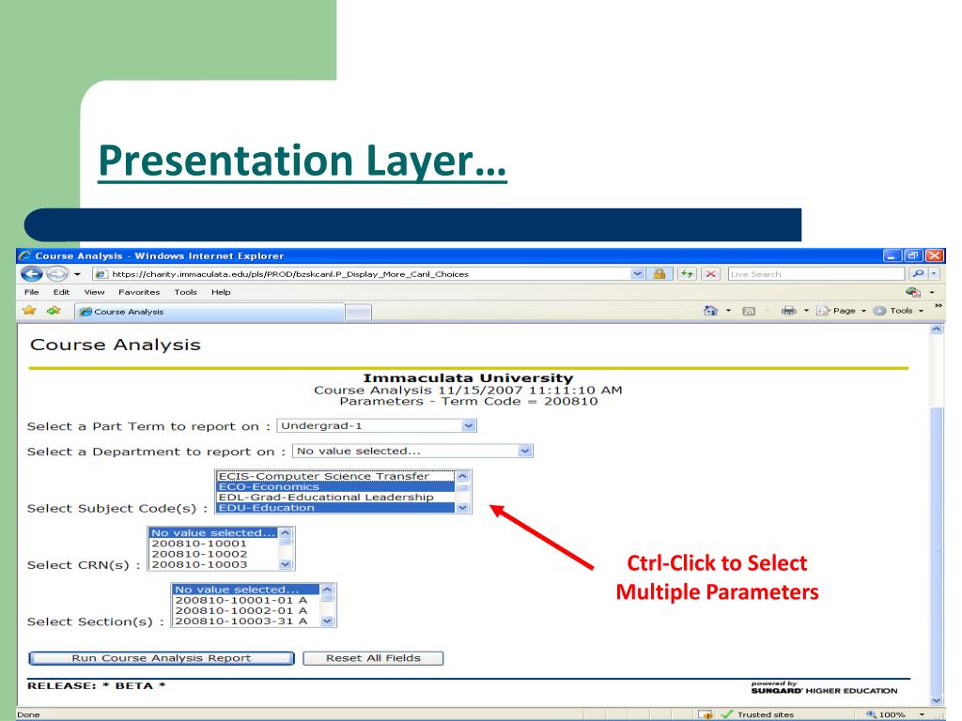
Task: Open the Department dropdown
Action: point(412,452)
